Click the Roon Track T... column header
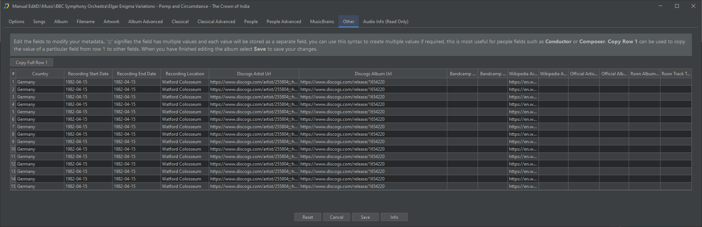 pos(676,74)
